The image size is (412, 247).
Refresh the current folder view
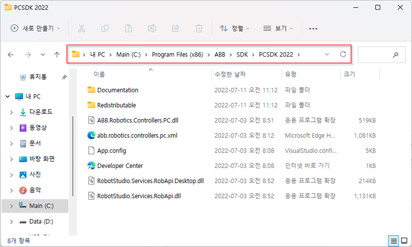[343, 54]
